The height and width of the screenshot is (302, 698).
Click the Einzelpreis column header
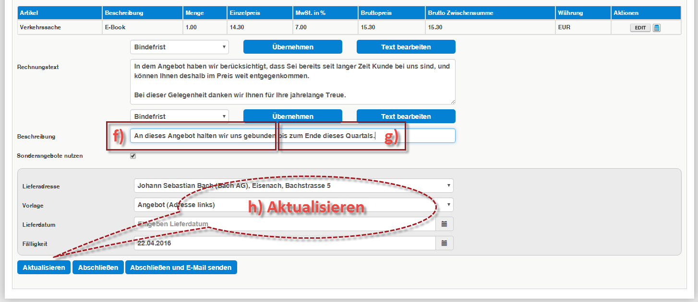pos(260,13)
